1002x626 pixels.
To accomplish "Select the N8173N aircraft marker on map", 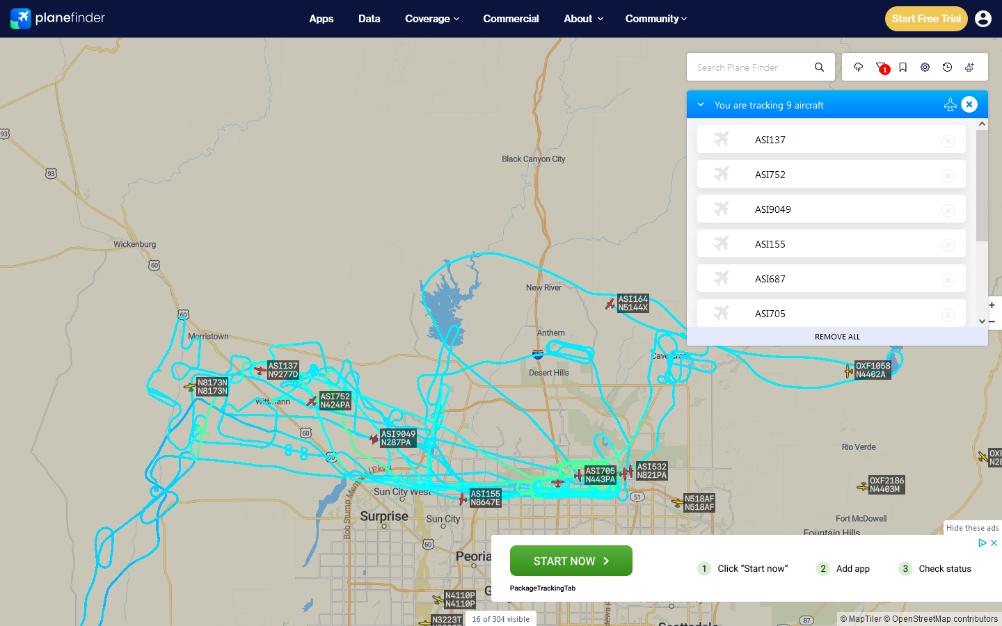I will [190, 387].
